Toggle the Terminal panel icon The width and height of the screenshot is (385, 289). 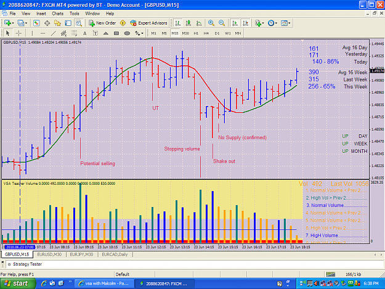(68, 23)
